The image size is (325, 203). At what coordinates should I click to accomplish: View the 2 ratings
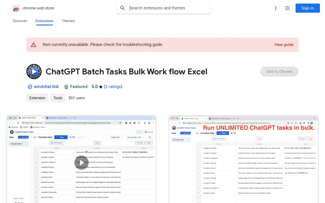pos(113,87)
